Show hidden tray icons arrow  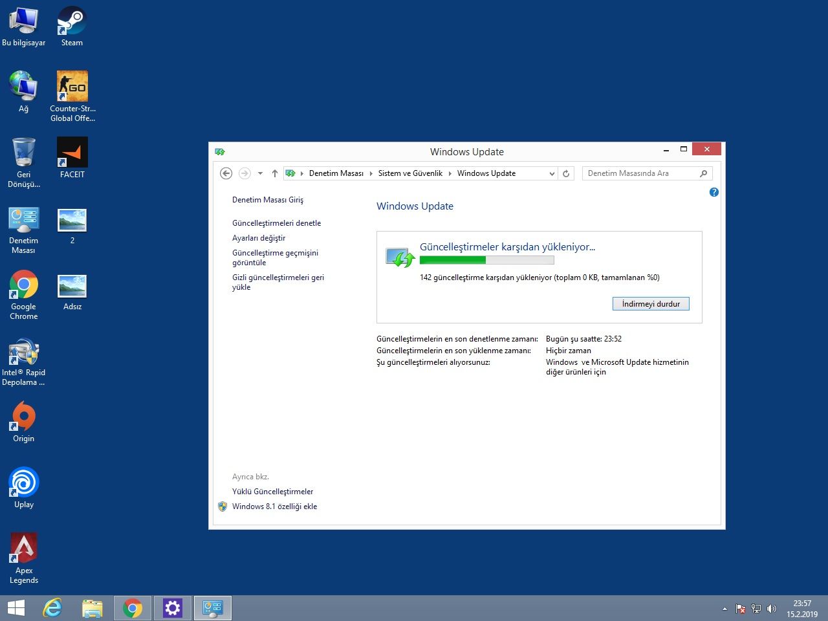(x=724, y=609)
